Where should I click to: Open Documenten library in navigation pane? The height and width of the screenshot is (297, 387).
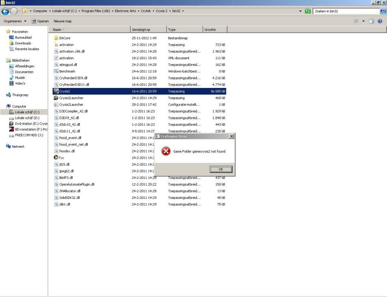point(24,72)
